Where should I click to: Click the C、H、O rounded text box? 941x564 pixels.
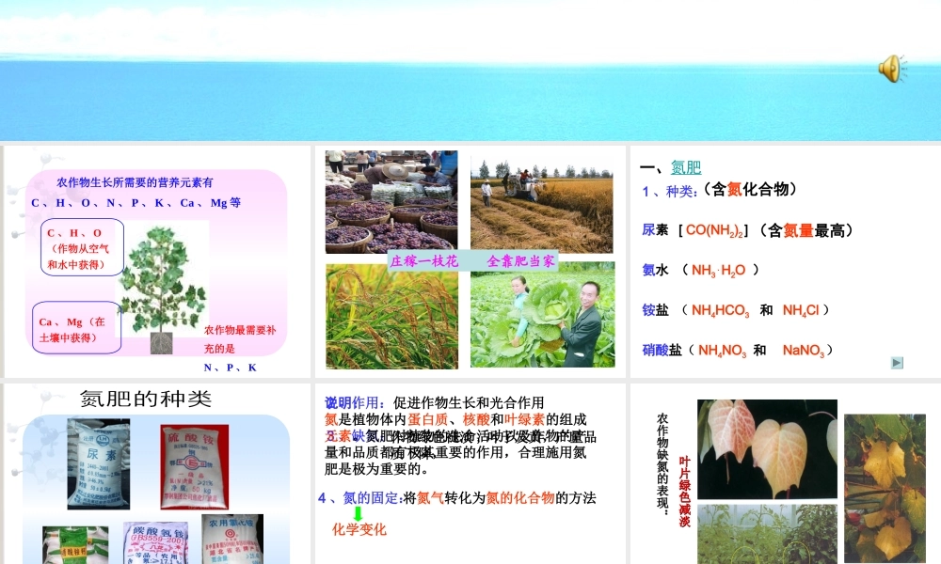[x=82, y=247]
